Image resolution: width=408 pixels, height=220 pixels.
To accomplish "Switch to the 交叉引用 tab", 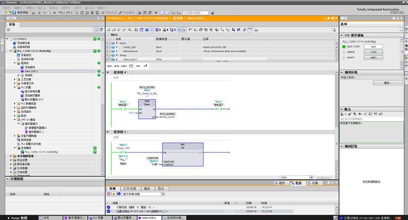I will [x=130, y=189].
